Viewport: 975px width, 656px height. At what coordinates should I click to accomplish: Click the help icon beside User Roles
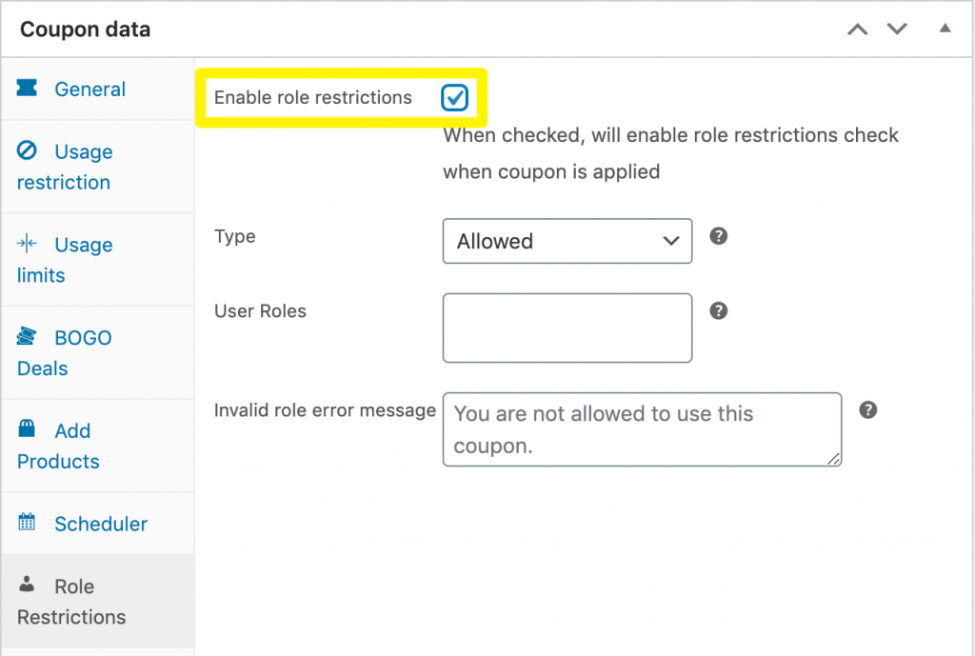click(x=718, y=311)
